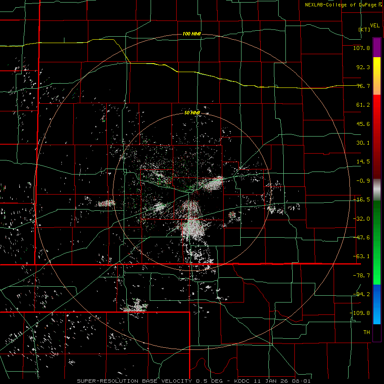Select the -47.6 legend value

(361, 238)
